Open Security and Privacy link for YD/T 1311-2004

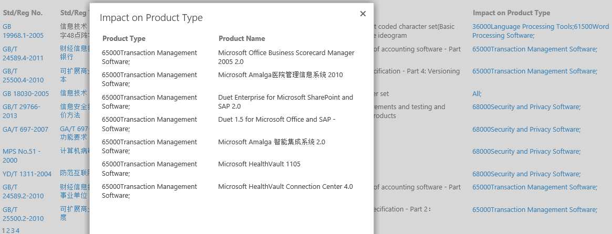click(526, 174)
